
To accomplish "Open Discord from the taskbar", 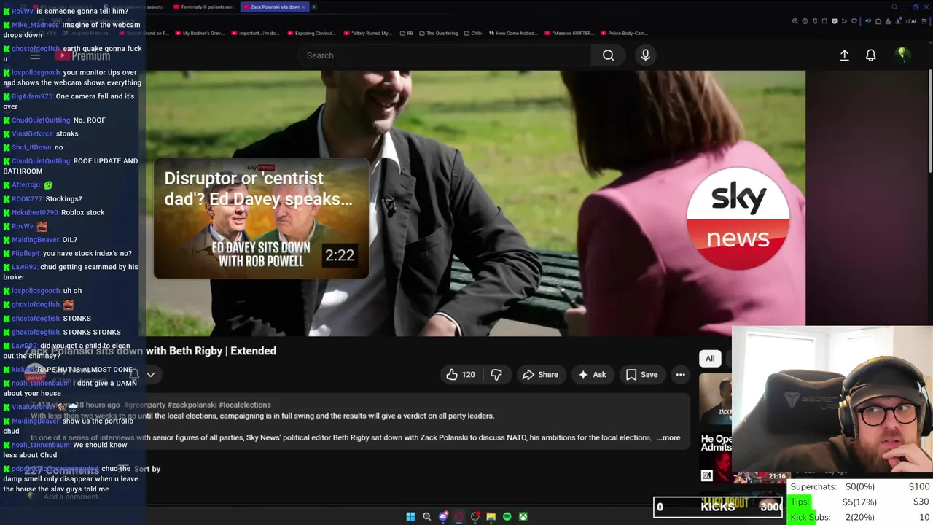I will click(443, 516).
